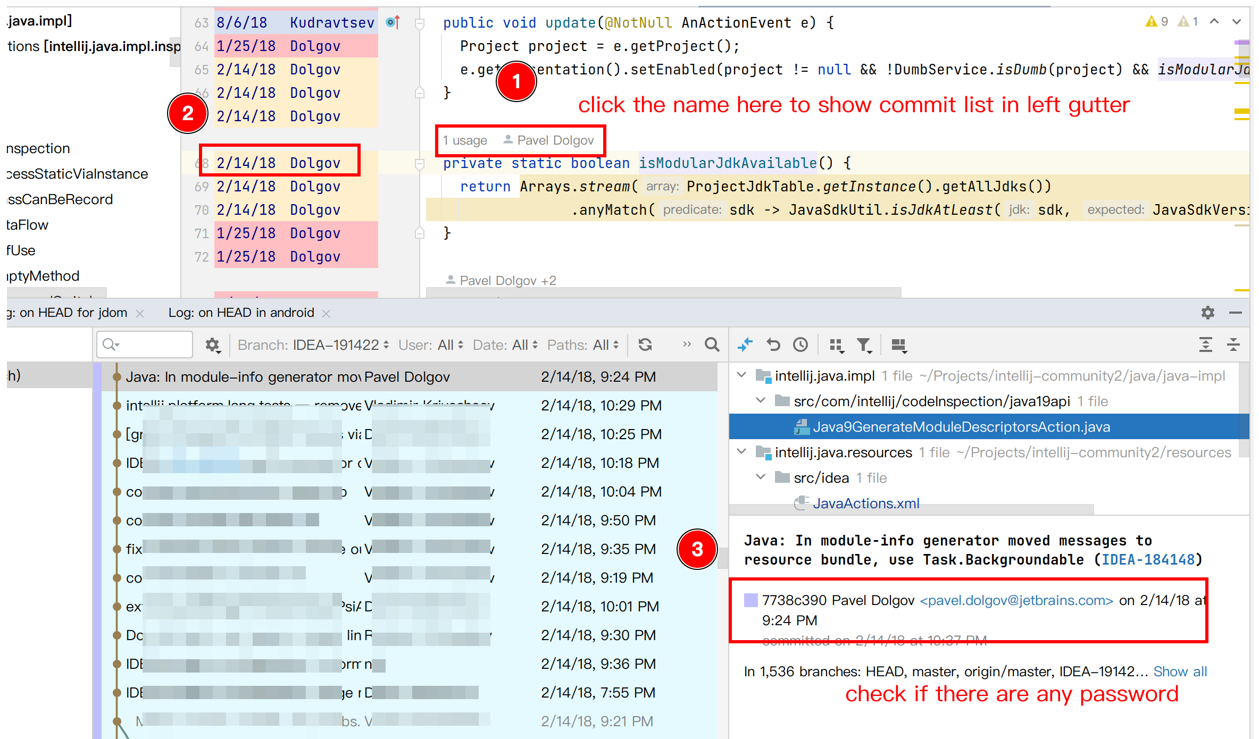
Task: Select 'cessStaticViaInstance' item in left list
Action: pyautogui.click(x=78, y=174)
